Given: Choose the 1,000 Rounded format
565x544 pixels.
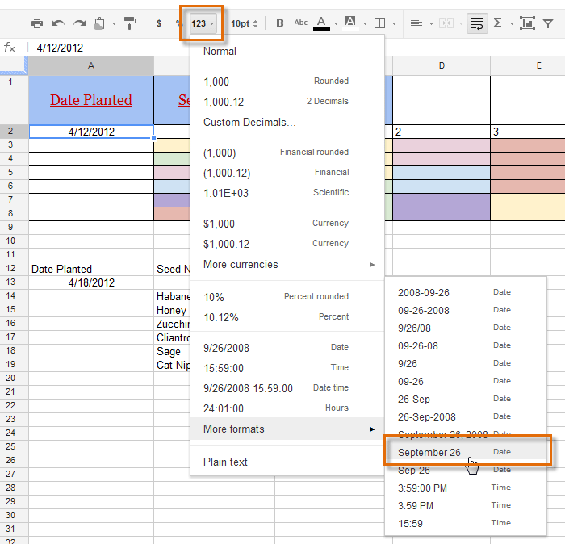Looking at the screenshot, I should tap(287, 82).
